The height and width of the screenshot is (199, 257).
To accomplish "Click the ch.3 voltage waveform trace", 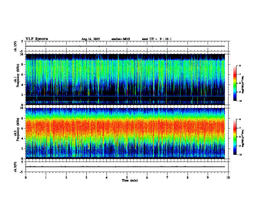I will click(125, 167).
